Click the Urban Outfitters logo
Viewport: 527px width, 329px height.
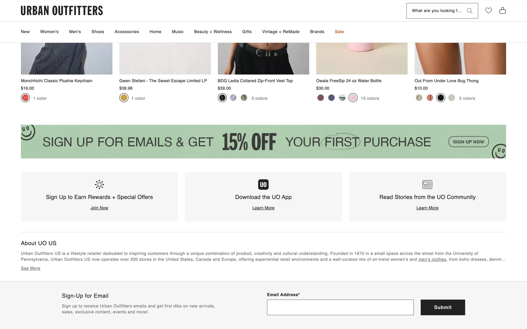pyautogui.click(x=62, y=11)
